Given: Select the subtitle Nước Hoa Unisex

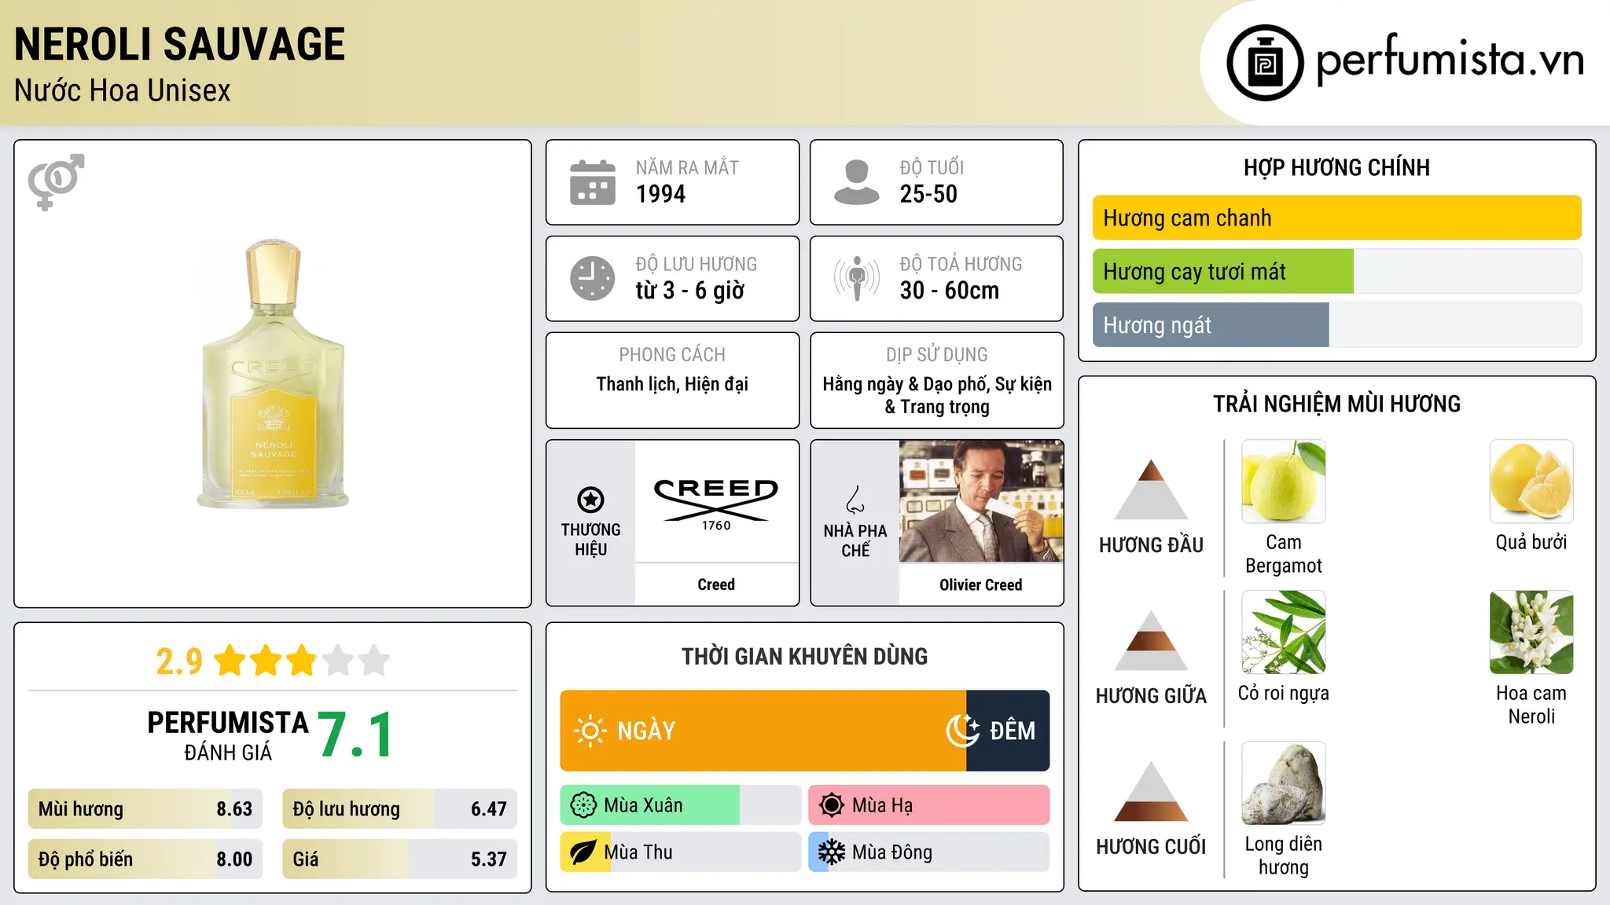Looking at the screenshot, I should click(123, 90).
